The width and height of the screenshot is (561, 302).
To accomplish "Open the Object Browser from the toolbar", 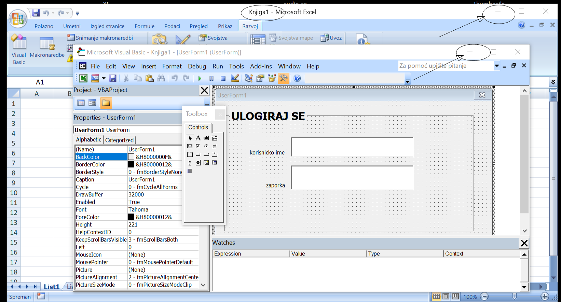I will pos(272,79).
